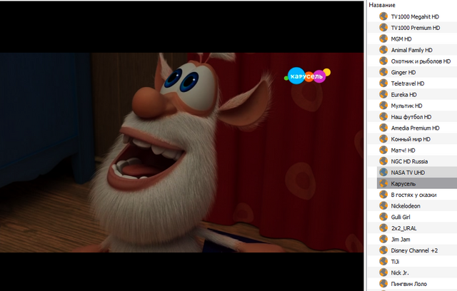Select the Матч! HD channel
The image size is (457, 291).
[x=403, y=150]
